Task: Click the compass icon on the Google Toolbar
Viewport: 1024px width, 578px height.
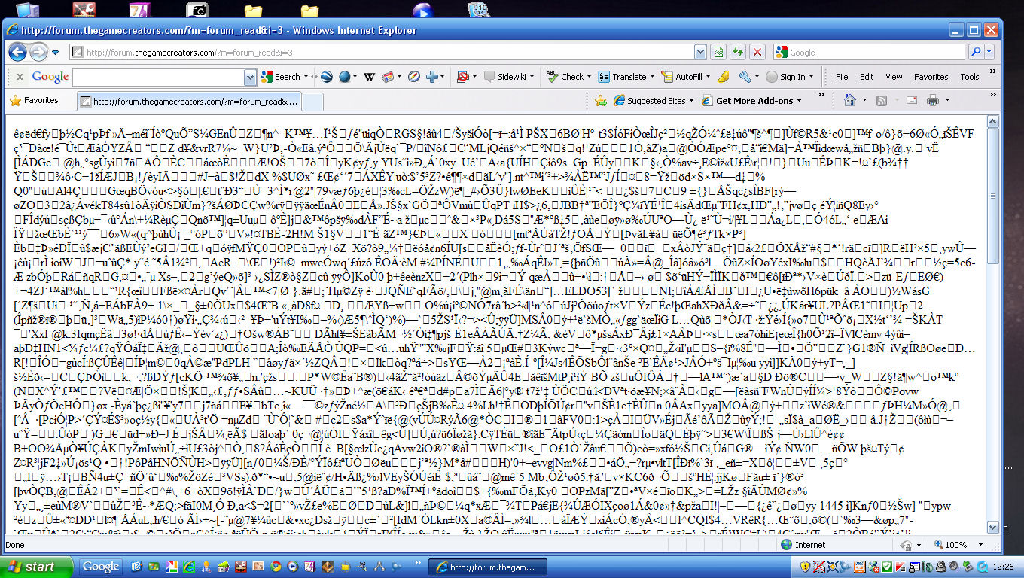Action: pyautogui.click(x=414, y=77)
